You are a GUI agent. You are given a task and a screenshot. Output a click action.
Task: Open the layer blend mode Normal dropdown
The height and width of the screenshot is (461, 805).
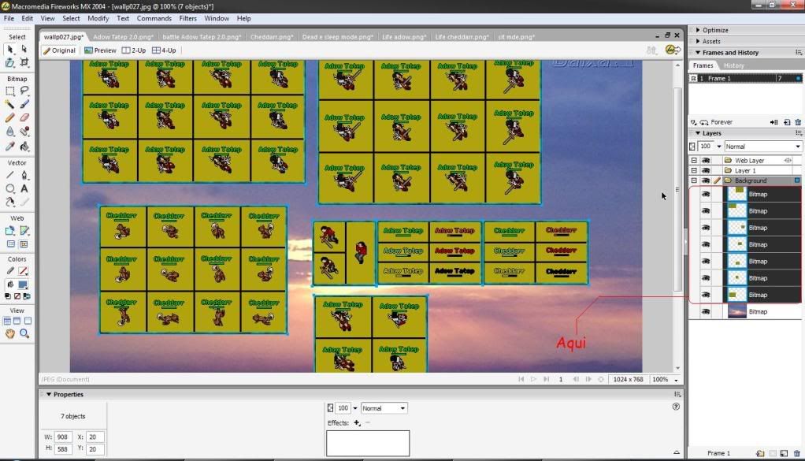pos(762,147)
